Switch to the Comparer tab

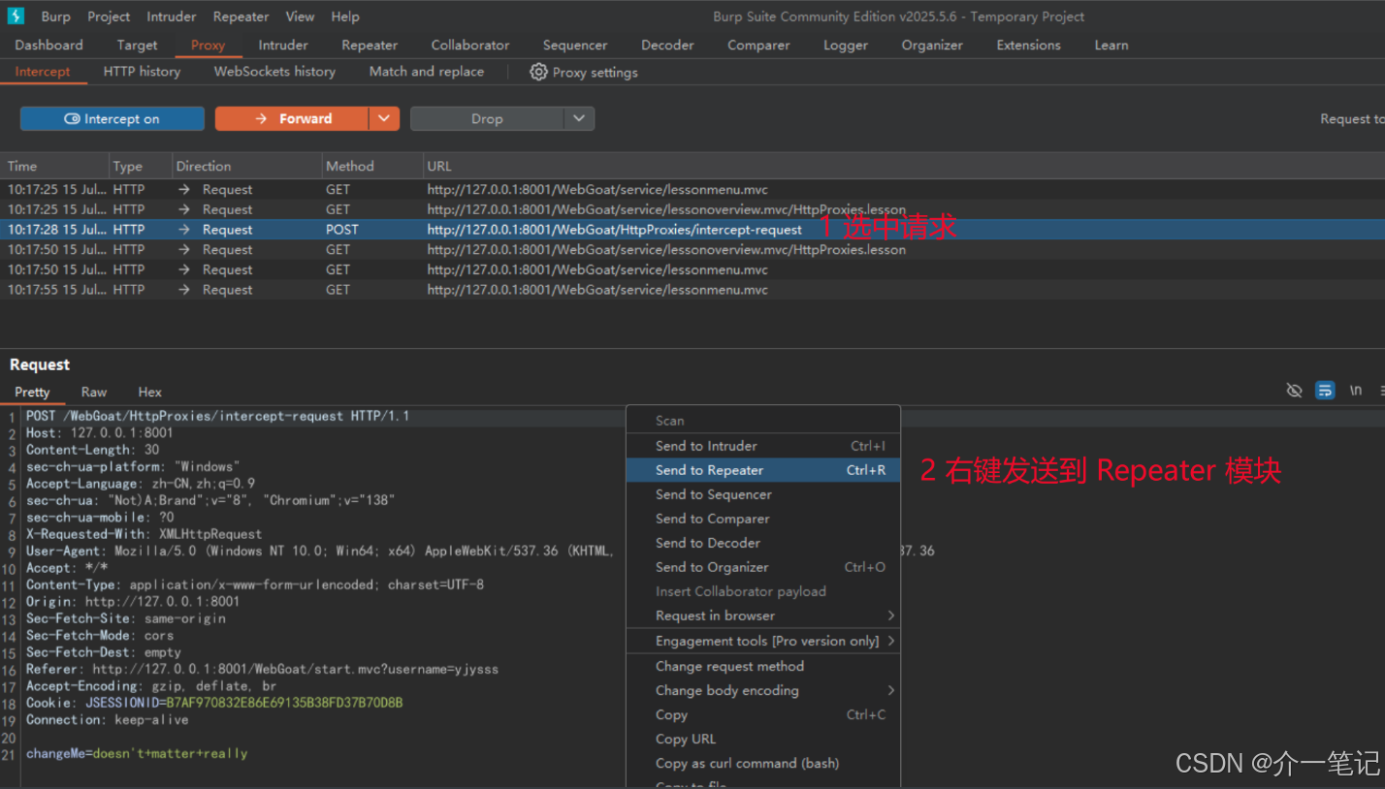(x=757, y=45)
